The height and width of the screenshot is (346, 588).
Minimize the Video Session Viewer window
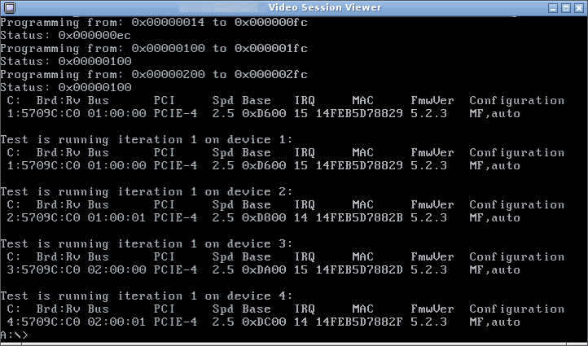pos(553,8)
